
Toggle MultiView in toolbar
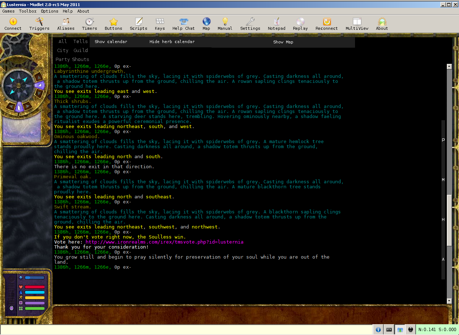(357, 24)
